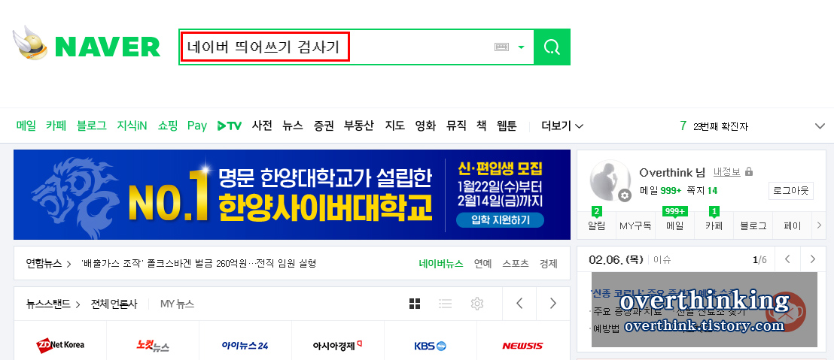Go to 뮤직 in navigation
The image size is (834, 360).
(x=456, y=126)
